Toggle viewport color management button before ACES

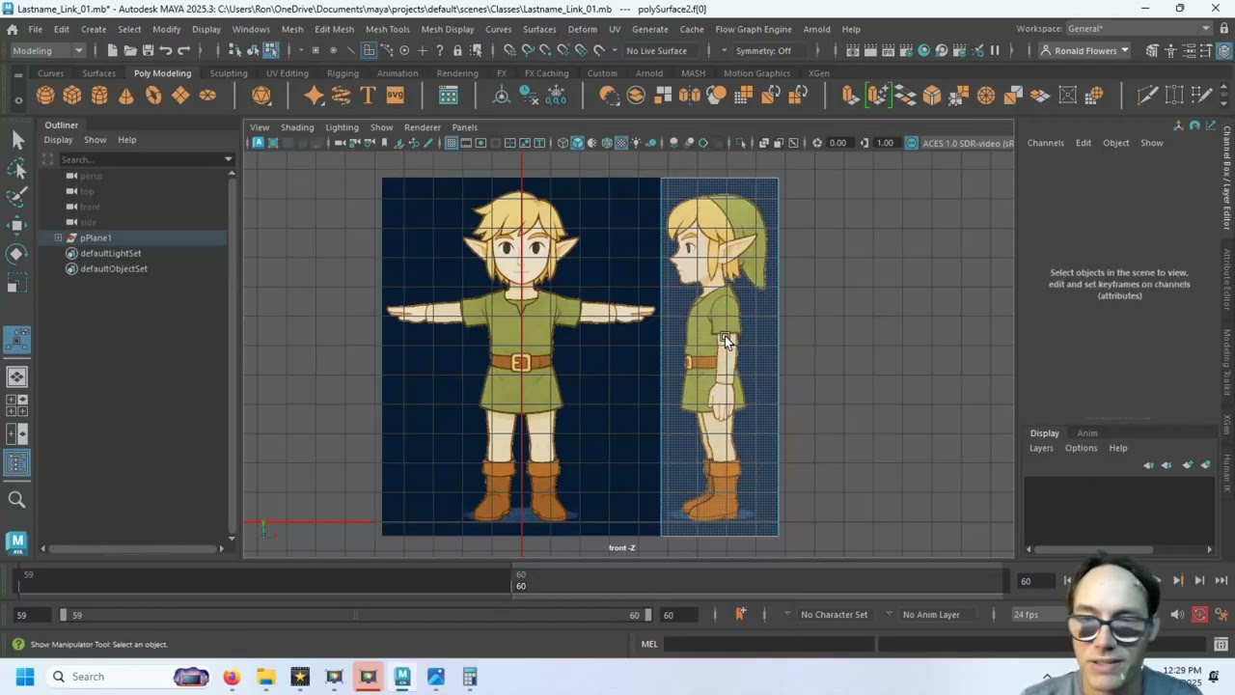(911, 143)
